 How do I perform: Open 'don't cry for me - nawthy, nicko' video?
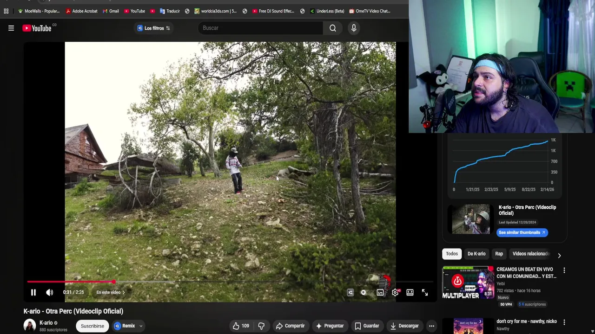pos(527,321)
